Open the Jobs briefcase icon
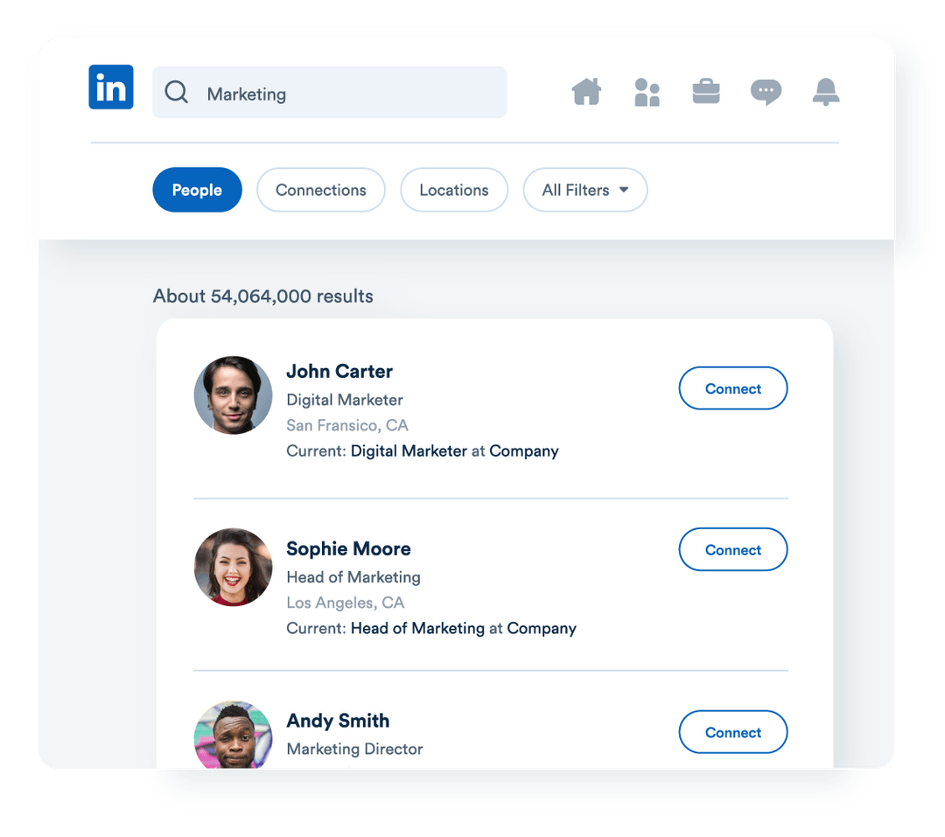 tap(706, 92)
